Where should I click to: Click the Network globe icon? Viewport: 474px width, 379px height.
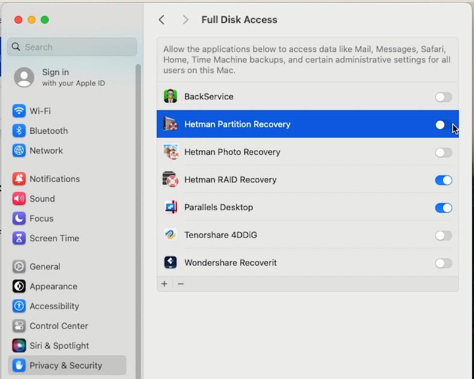[19, 151]
